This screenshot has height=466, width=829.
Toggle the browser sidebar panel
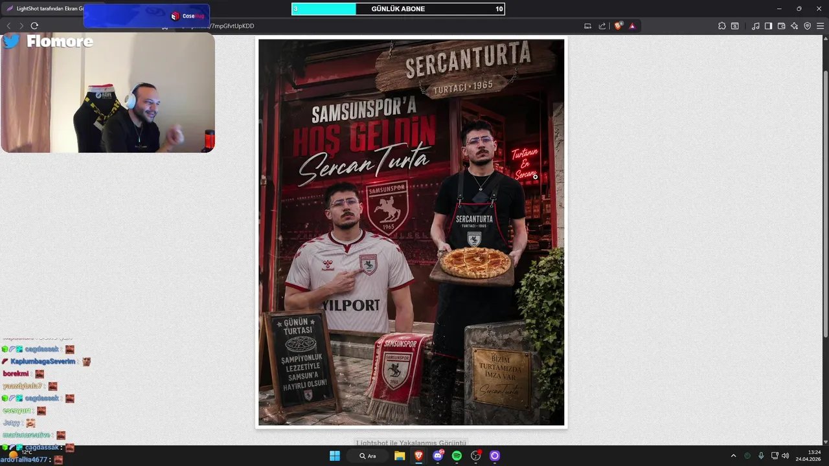[768, 26]
